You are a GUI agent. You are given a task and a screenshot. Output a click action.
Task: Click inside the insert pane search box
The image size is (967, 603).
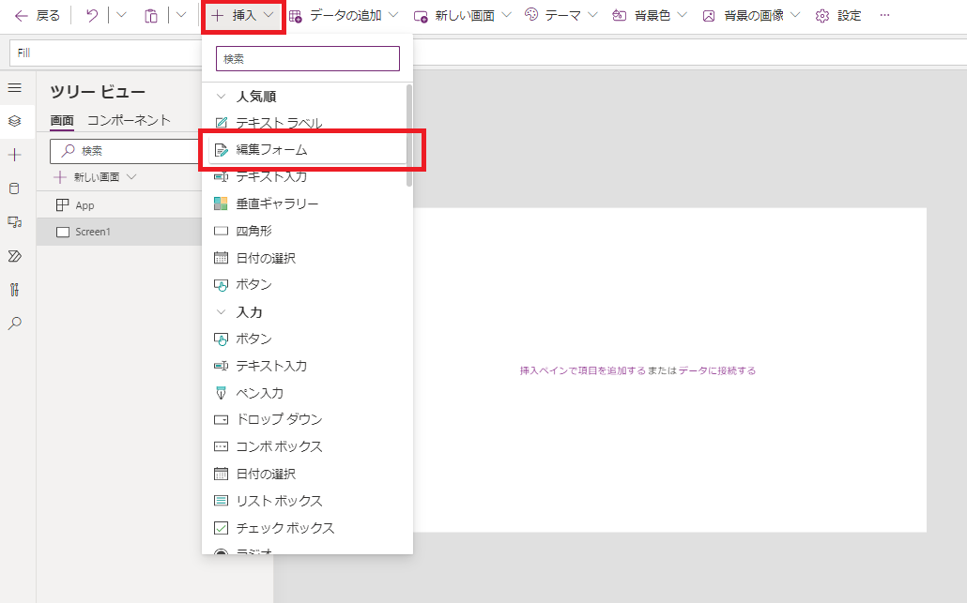pyautogui.click(x=307, y=58)
